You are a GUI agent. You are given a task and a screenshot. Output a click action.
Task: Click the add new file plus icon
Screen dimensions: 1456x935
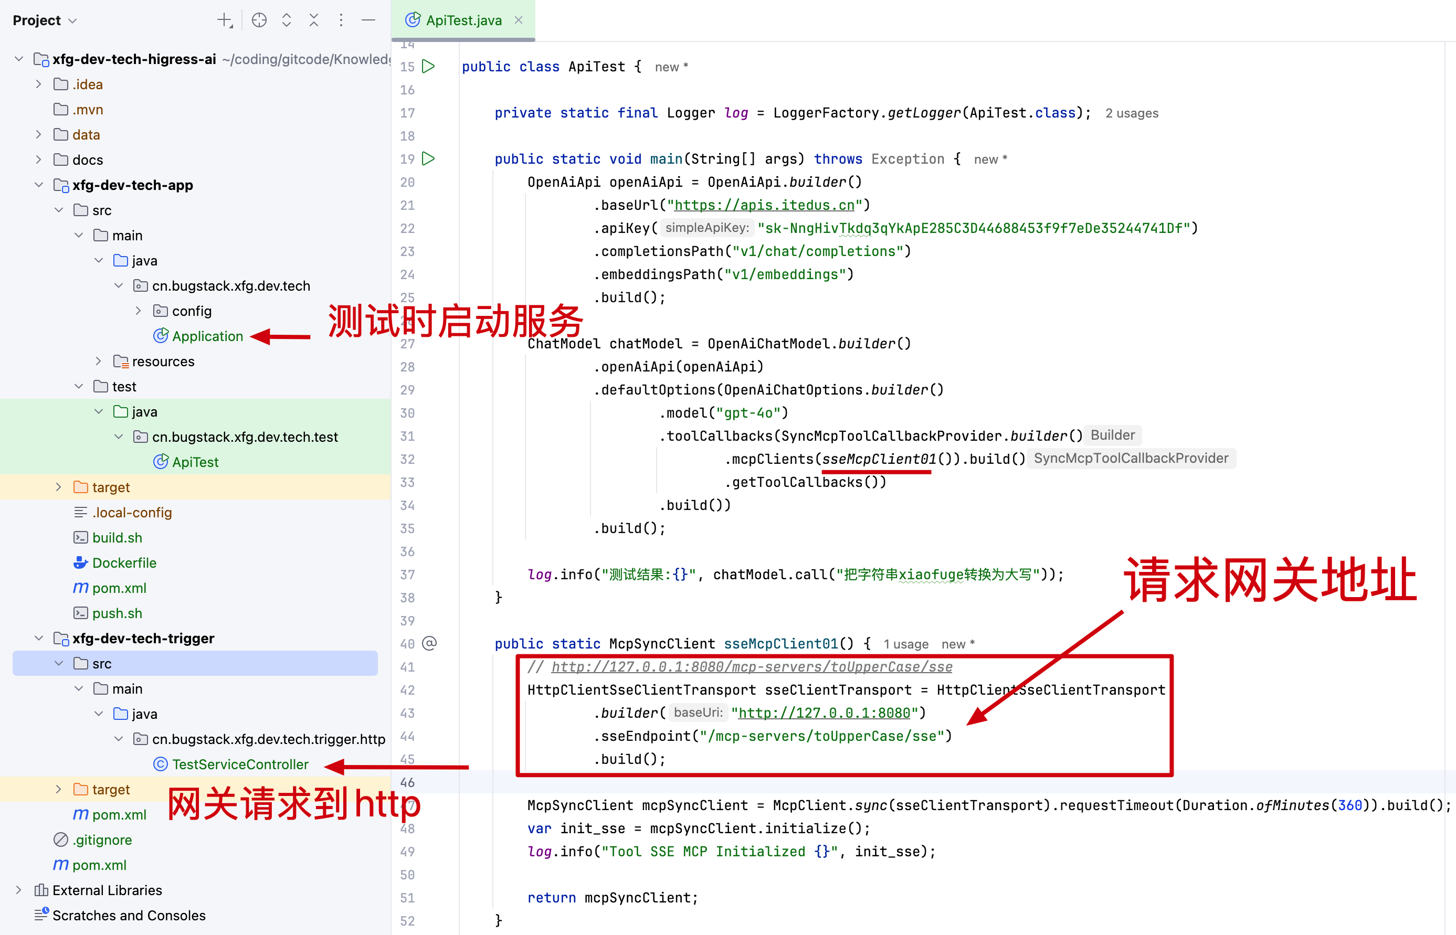224,20
